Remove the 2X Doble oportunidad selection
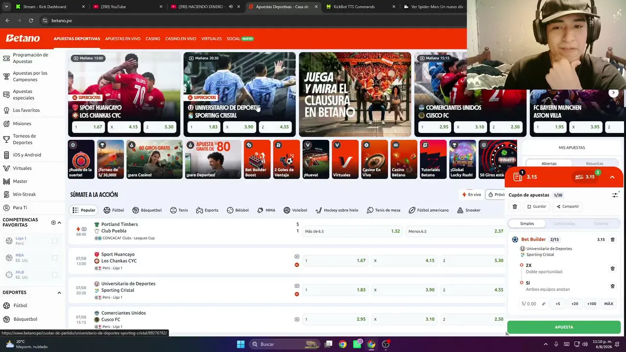 (x=612, y=268)
